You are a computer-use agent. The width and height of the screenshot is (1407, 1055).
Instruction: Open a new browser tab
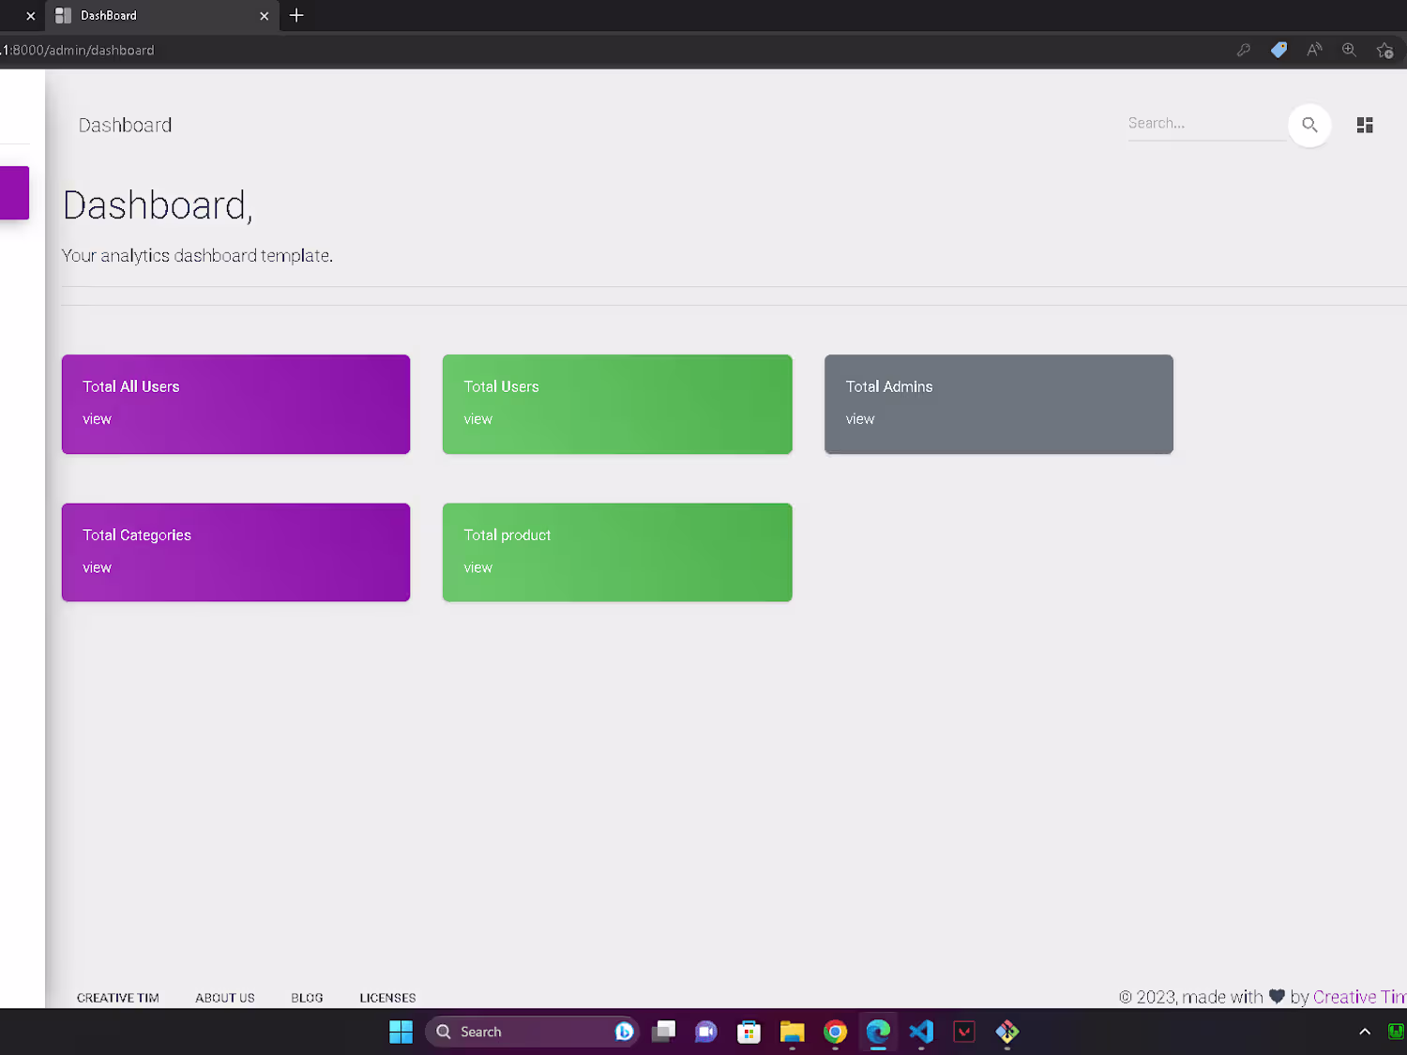(296, 15)
